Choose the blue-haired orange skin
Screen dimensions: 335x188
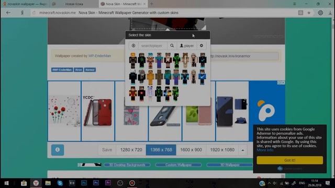150,61
